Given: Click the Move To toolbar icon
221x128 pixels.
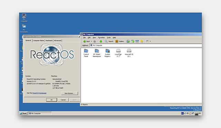Looking at the screenshot, I should [x=128, y=41].
